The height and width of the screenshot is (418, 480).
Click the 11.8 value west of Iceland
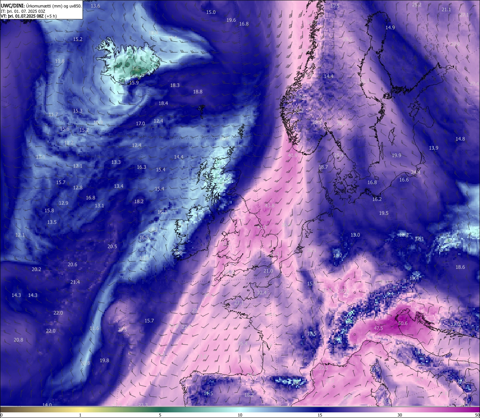(60, 61)
